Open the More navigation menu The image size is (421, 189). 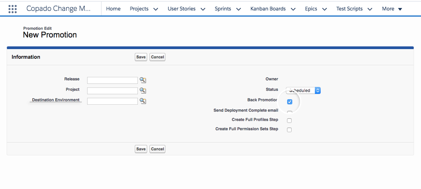pyautogui.click(x=392, y=9)
